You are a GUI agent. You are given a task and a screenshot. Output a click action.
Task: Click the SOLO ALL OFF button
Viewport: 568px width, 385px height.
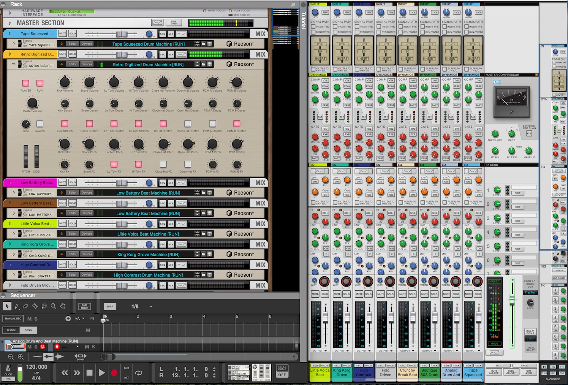tap(511, 372)
